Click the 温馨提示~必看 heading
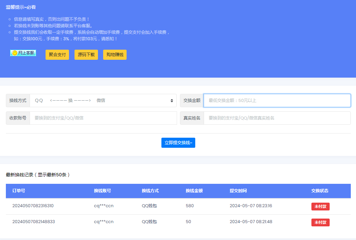This screenshot has width=356, height=240. click(x=21, y=7)
